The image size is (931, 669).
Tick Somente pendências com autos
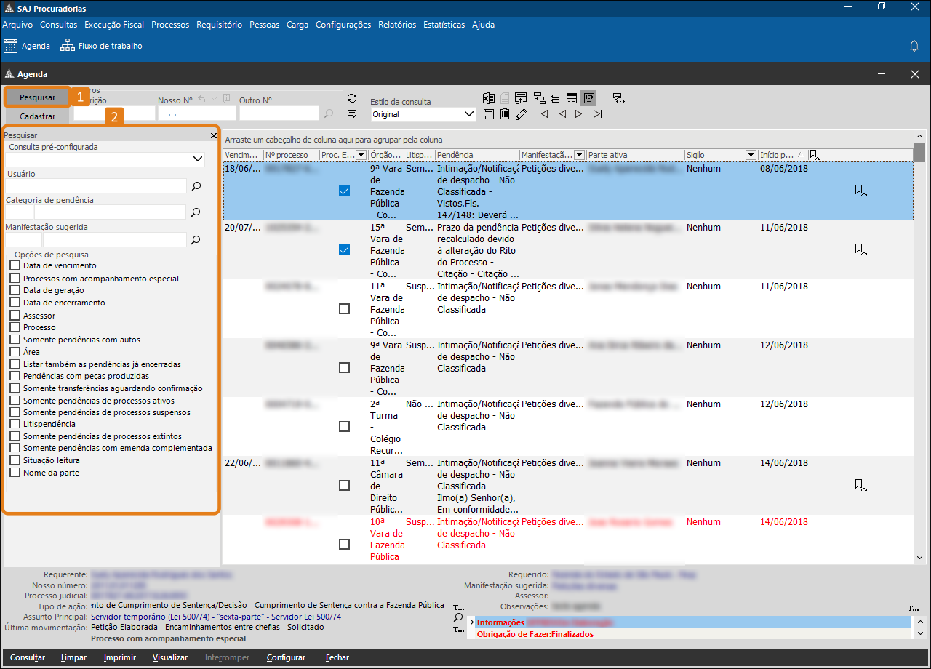click(x=15, y=340)
